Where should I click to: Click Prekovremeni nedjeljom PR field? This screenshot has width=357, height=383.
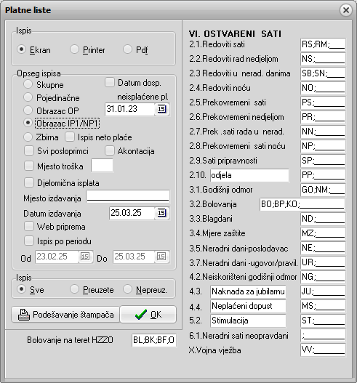pyautogui.click(x=323, y=117)
